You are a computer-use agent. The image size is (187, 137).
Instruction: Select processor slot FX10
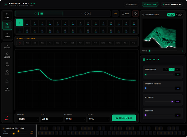click(88, 43)
